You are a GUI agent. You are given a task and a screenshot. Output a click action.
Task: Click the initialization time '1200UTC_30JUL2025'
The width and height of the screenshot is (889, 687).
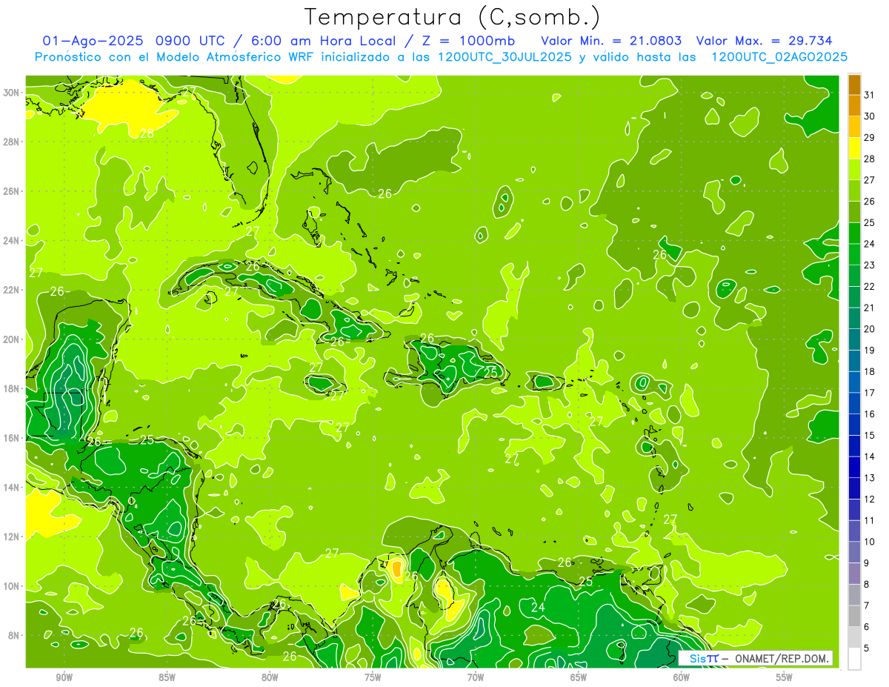(505, 57)
